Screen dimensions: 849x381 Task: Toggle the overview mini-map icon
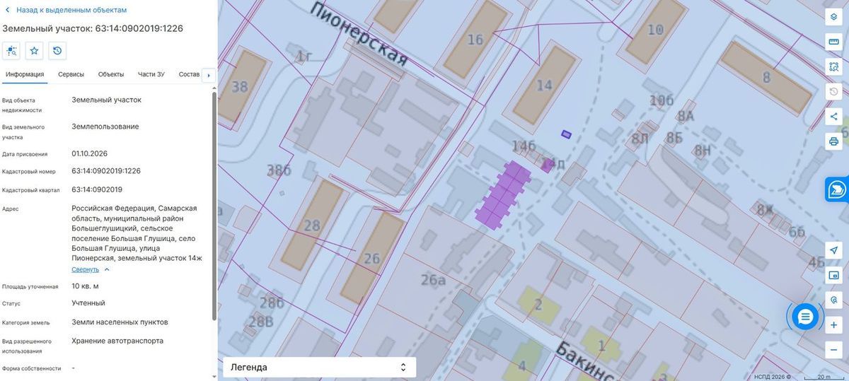click(833, 276)
